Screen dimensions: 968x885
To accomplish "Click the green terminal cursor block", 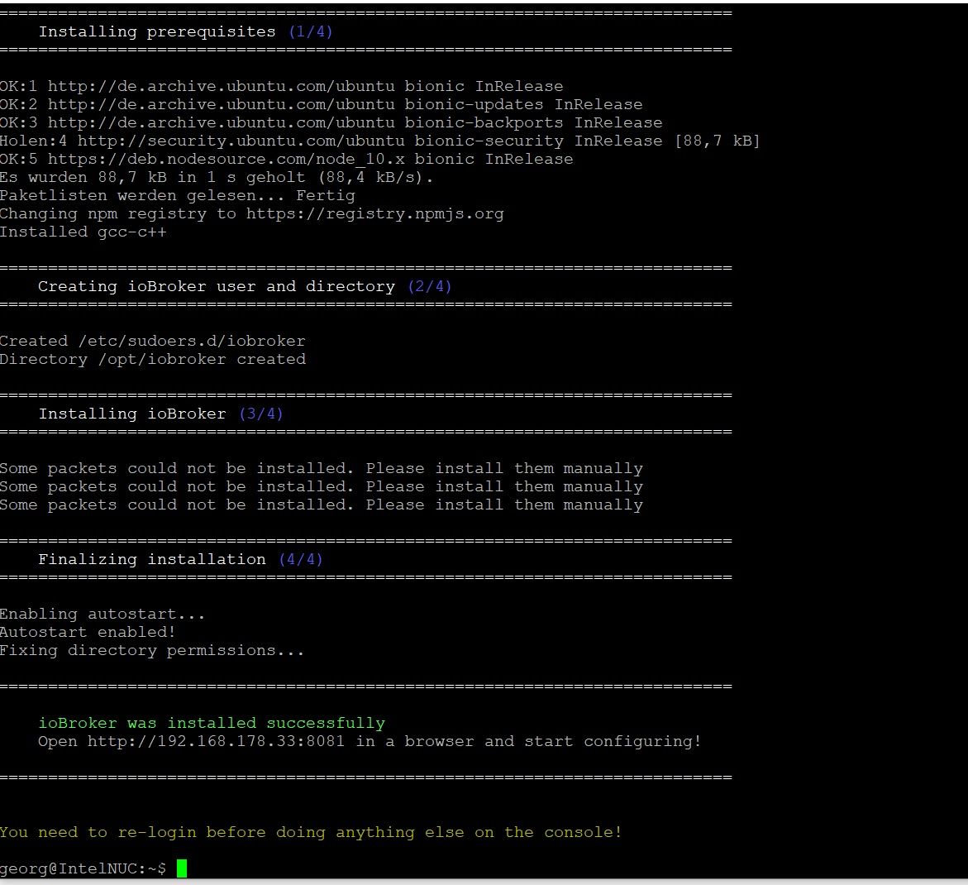I will (x=182, y=868).
